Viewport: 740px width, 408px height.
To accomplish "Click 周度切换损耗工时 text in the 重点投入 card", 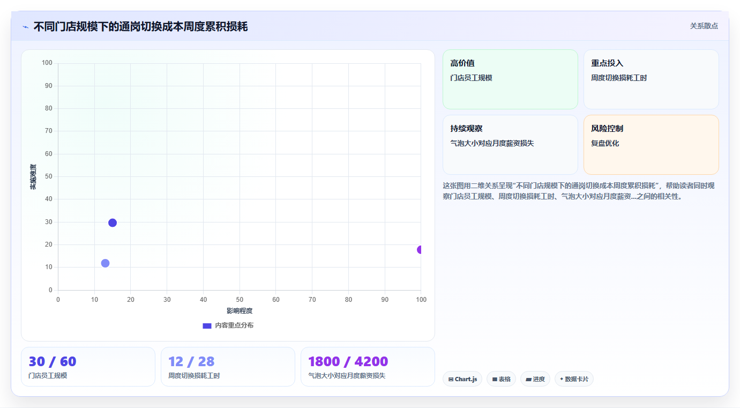I will coord(619,78).
